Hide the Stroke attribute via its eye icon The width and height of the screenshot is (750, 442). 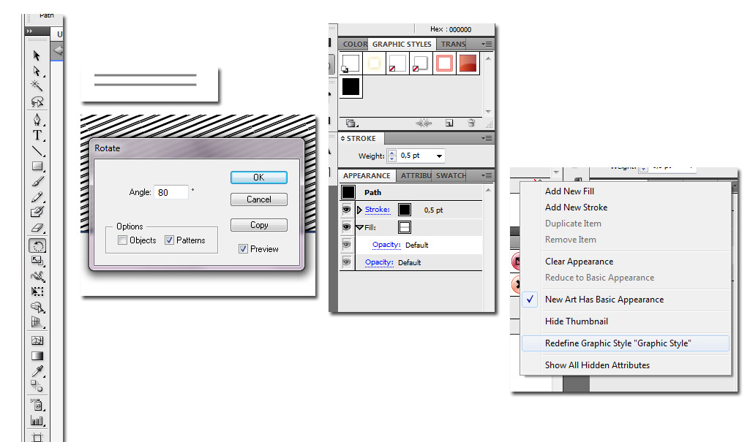point(347,210)
